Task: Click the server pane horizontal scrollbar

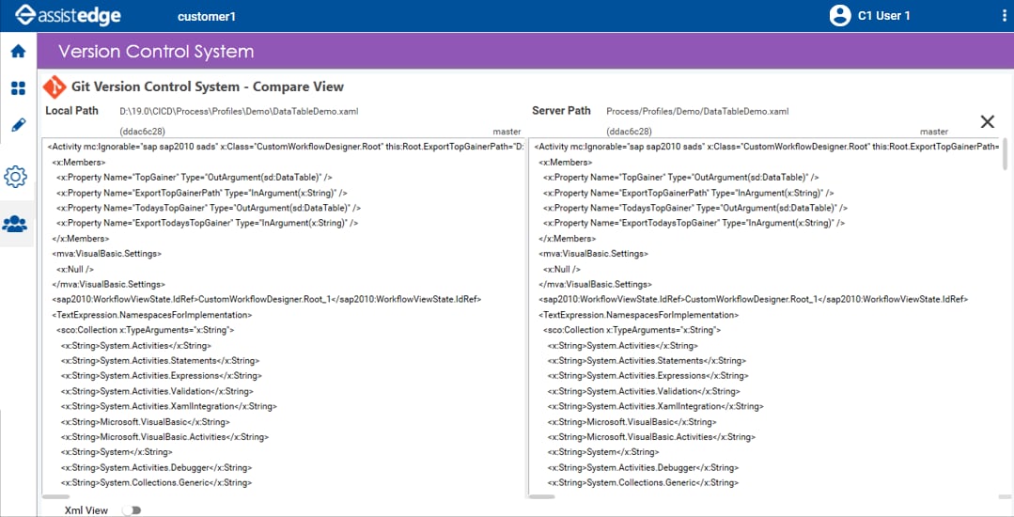Action: coord(542,496)
